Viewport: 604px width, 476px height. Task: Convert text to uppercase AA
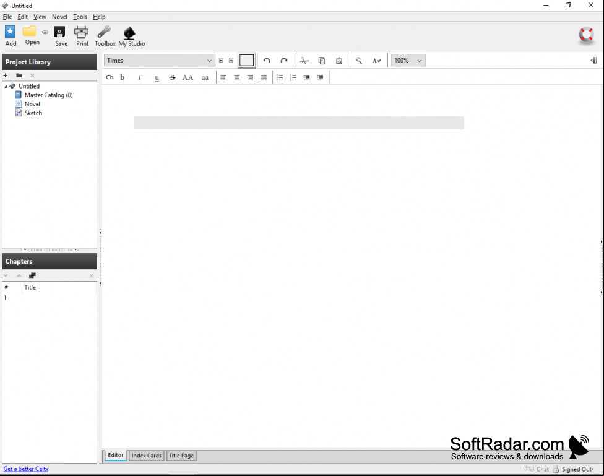pyautogui.click(x=188, y=77)
